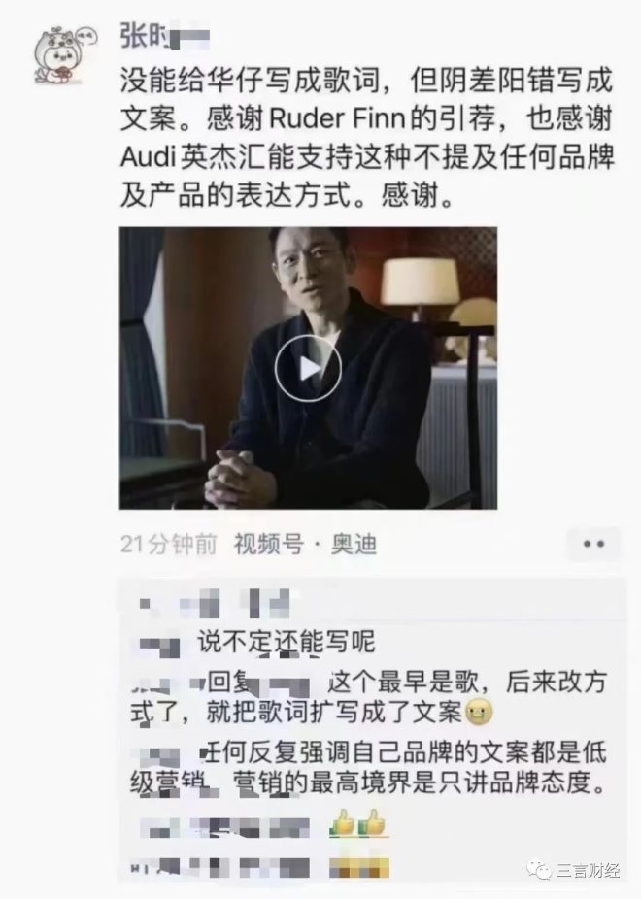Tap the blurred commenter name before 任何反复强调
Screen dimensions: 641x899
[160, 754]
